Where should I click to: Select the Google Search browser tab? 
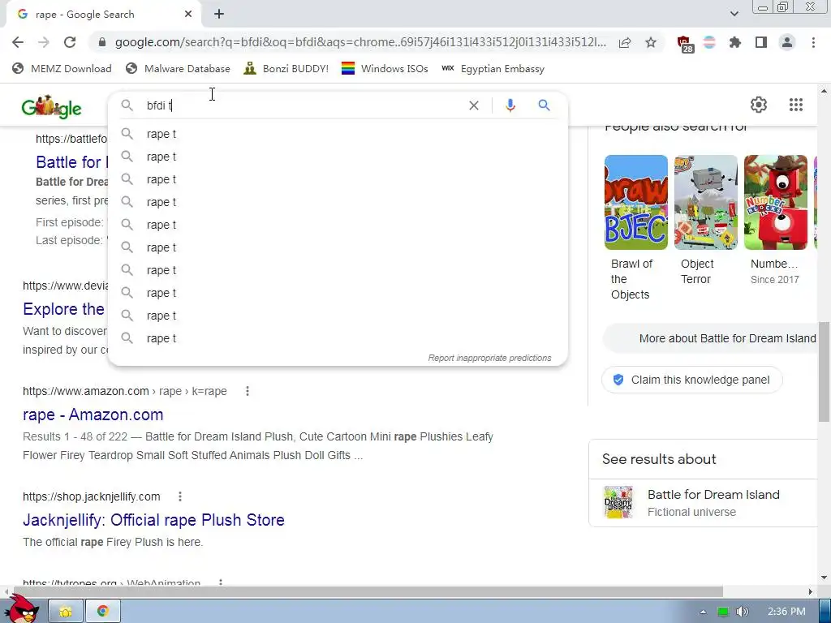coord(104,15)
